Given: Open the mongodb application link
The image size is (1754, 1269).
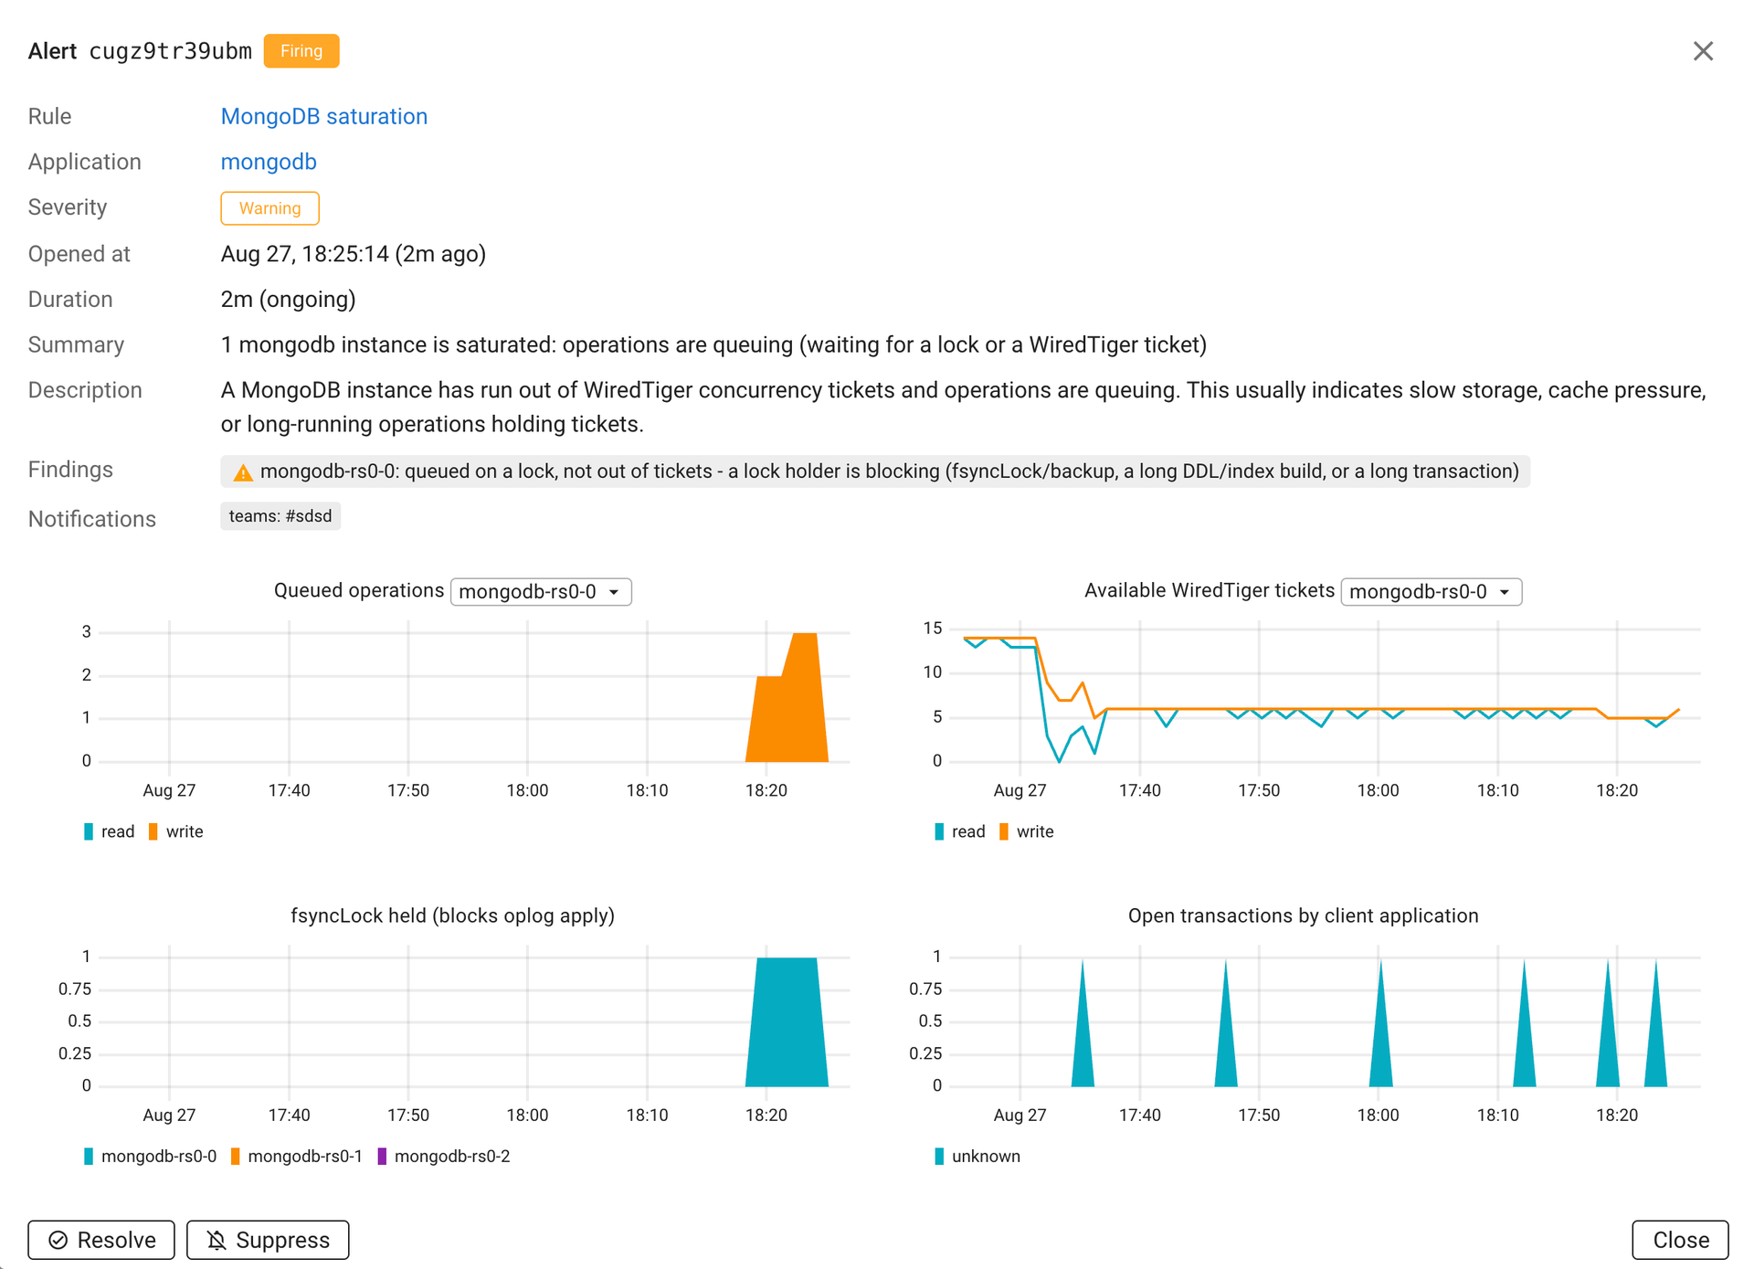Looking at the screenshot, I should 269,162.
